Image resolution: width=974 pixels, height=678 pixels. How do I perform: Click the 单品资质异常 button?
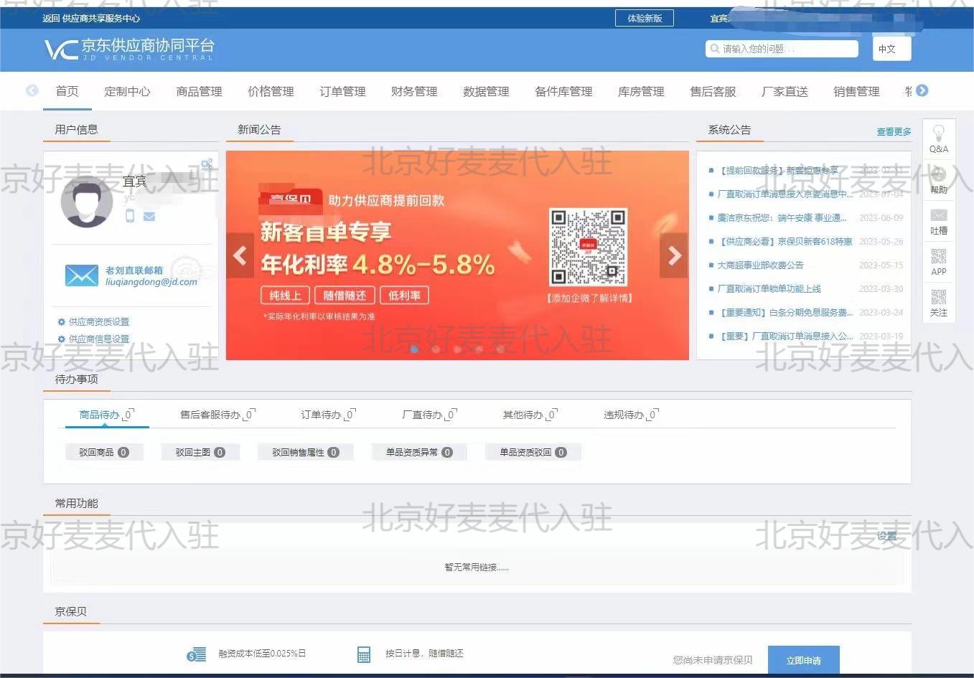[419, 452]
